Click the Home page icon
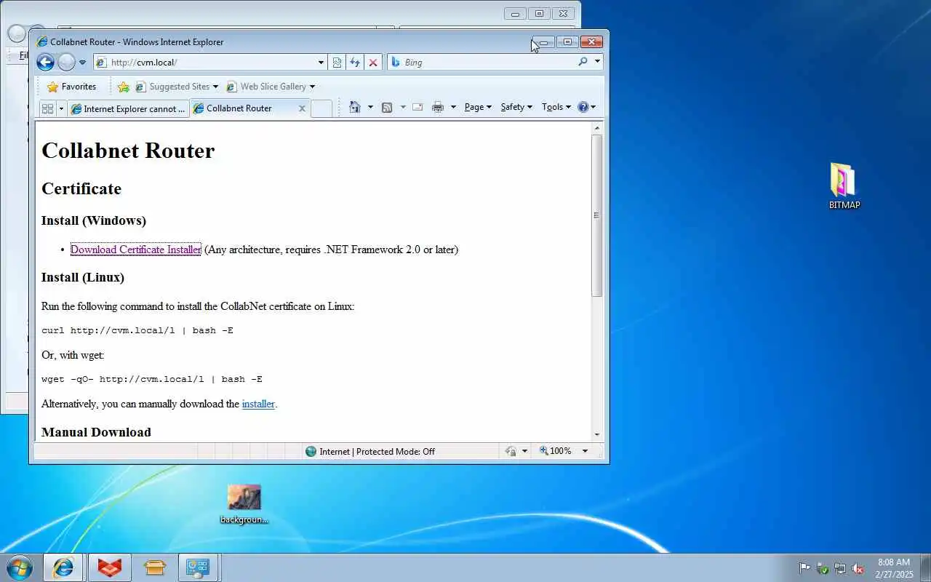931x582 pixels. click(x=355, y=107)
